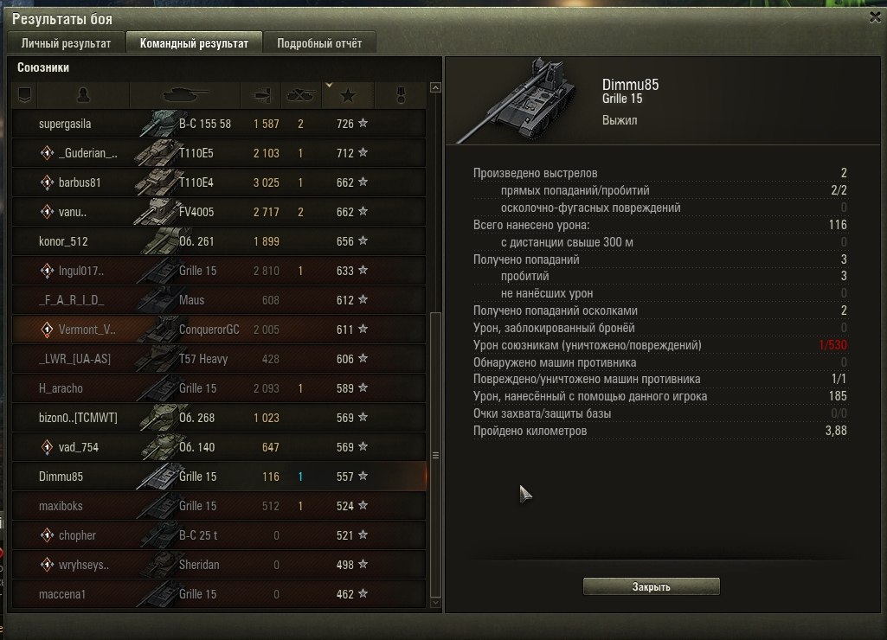Click the scroll down arrow of allies list
This screenshot has height=640, width=887.
pos(435,603)
